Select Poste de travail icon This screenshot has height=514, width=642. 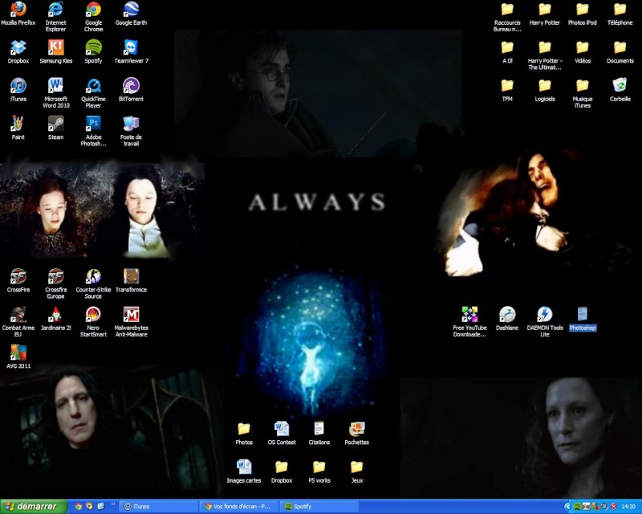(131, 131)
